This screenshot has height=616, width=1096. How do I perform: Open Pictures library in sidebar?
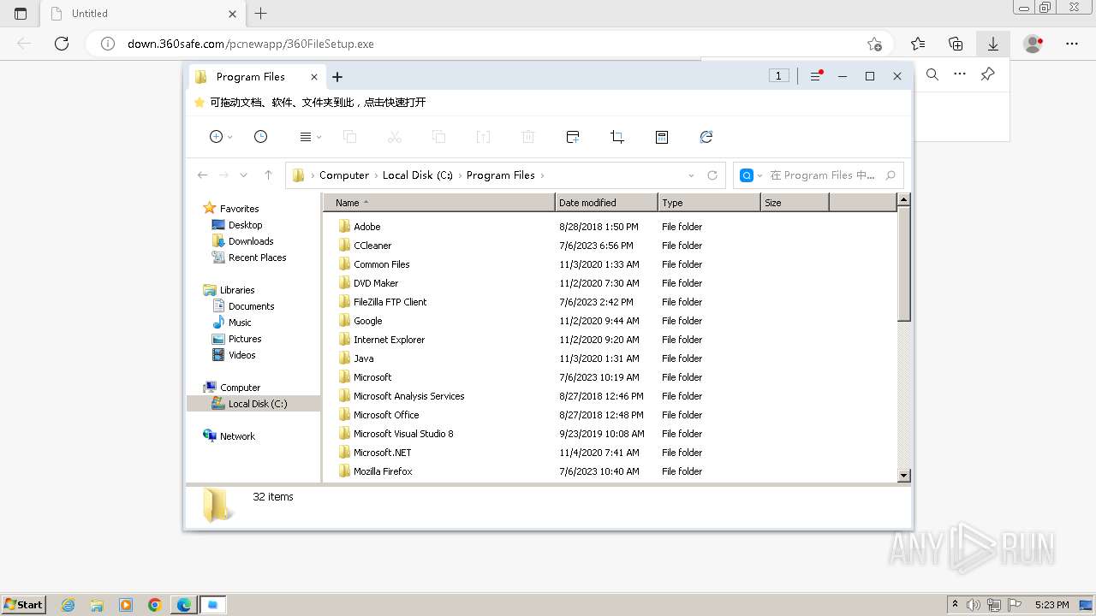pyautogui.click(x=245, y=339)
